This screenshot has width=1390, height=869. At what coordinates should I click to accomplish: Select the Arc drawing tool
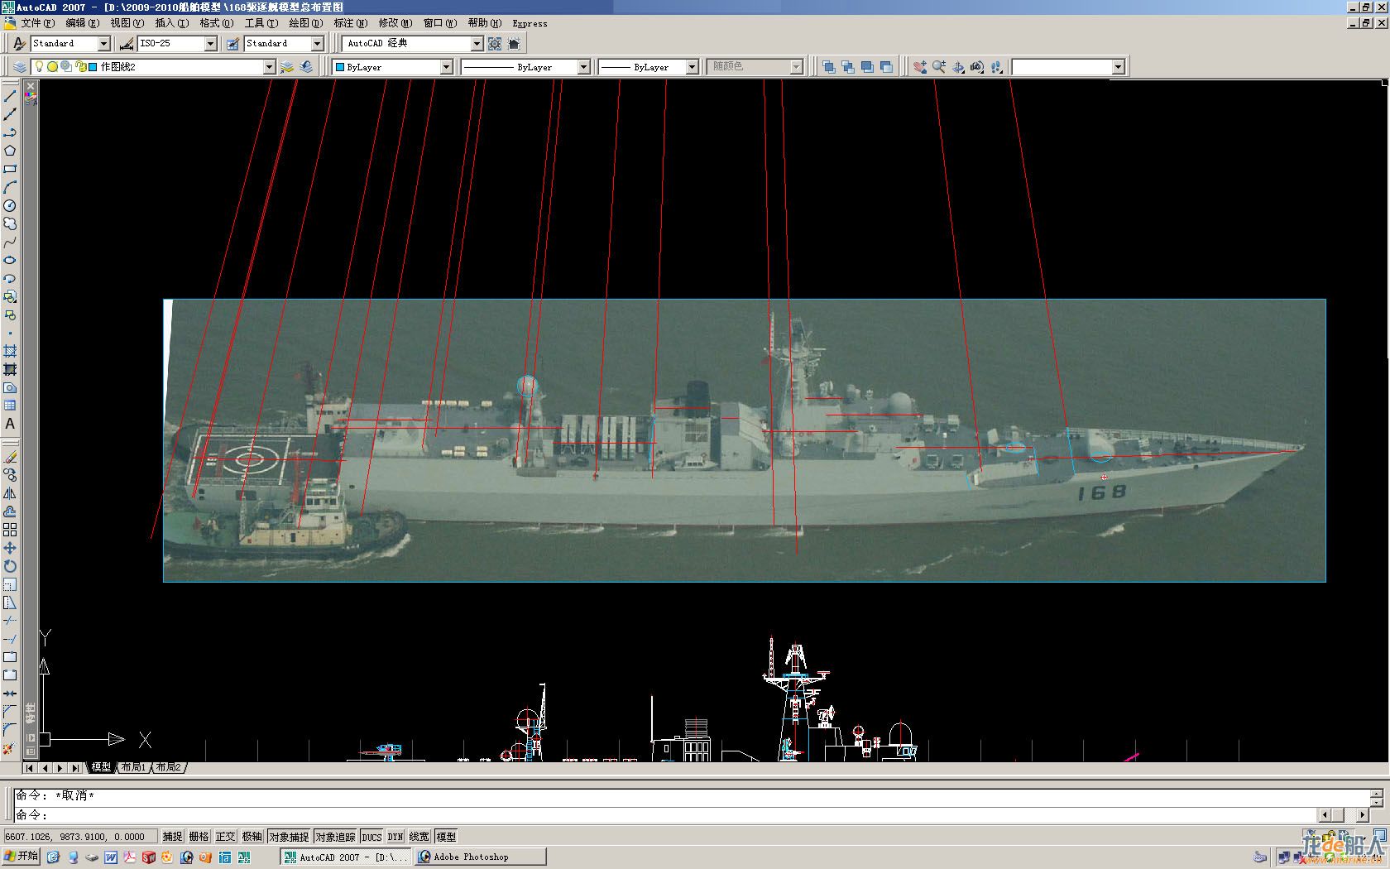pos(10,187)
